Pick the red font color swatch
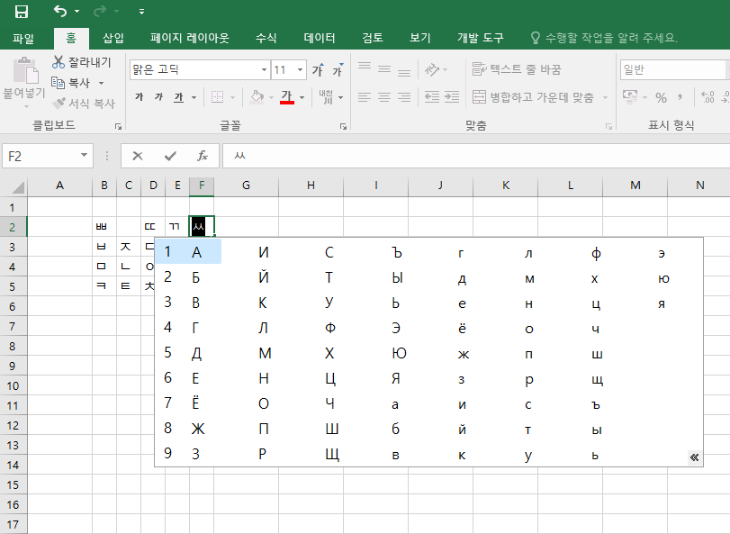Screen dimensions: 730x534 (286, 104)
